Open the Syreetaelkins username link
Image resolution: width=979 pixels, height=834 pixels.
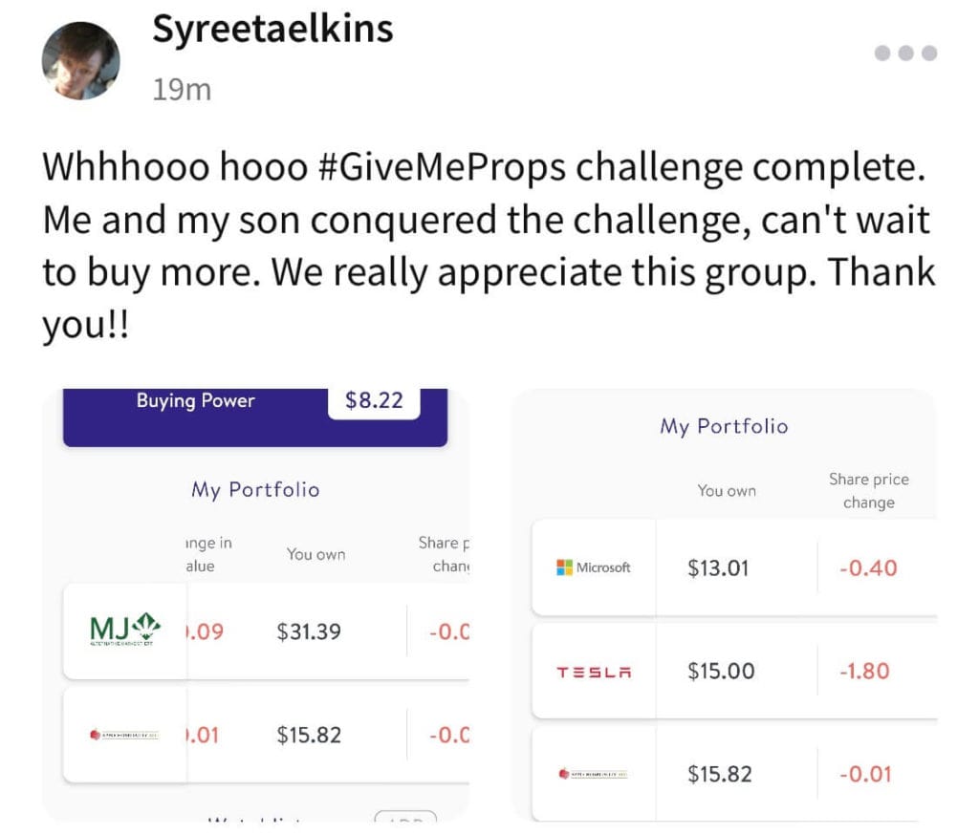point(272,30)
